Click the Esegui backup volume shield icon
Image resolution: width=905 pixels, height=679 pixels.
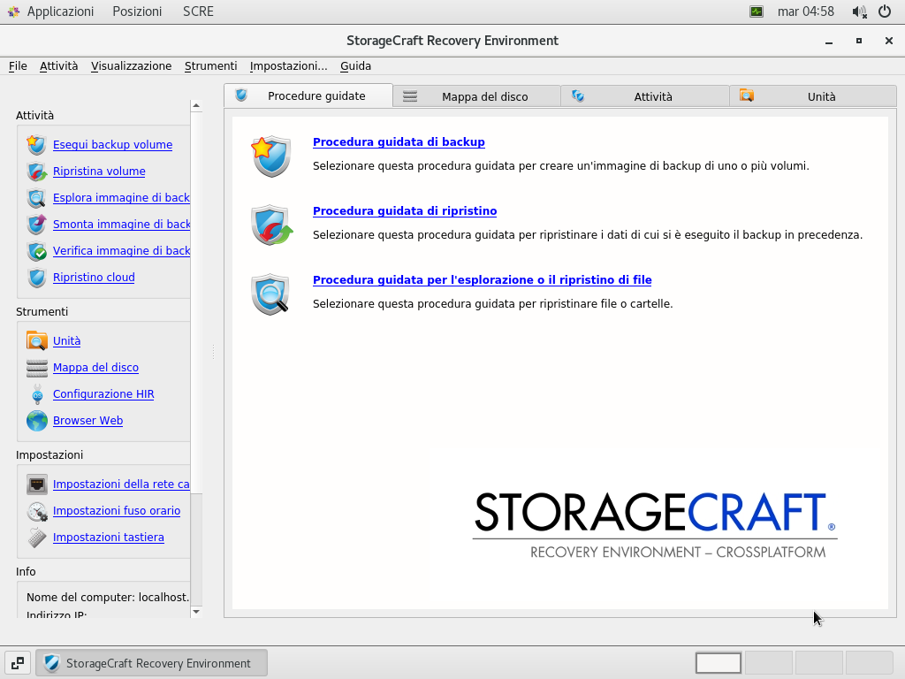pyautogui.click(x=36, y=144)
